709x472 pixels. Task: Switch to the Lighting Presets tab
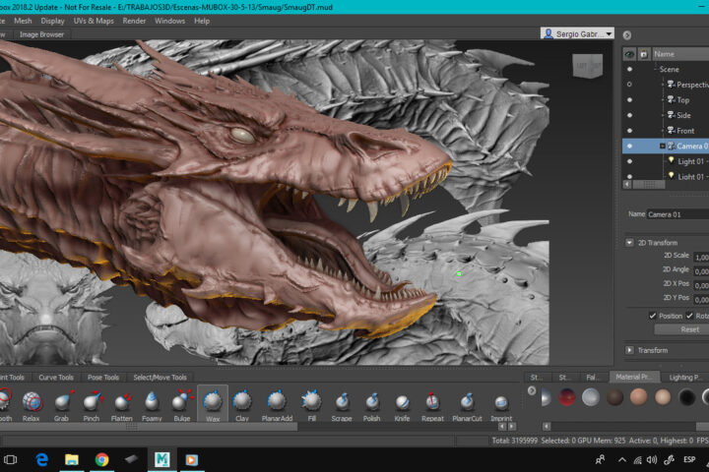(x=684, y=378)
